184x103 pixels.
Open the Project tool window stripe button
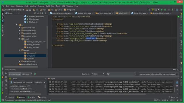pyautogui.click(x=3, y=17)
